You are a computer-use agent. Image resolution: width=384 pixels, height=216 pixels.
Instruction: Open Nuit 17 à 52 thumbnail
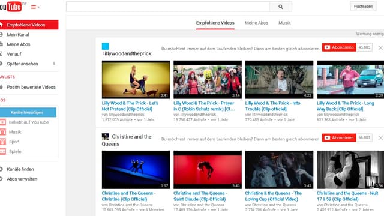point(350,170)
